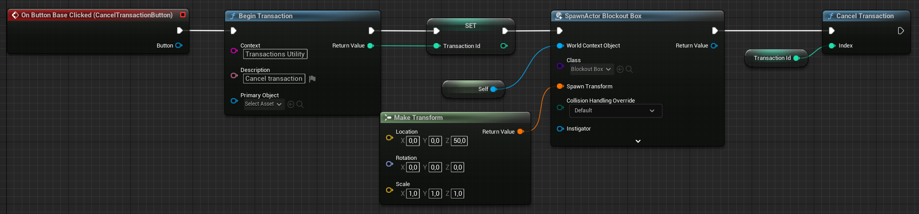This screenshot has width=919, height=214.
Task: Click the red delegate pin on the Clicked event node
Action: [x=182, y=15]
